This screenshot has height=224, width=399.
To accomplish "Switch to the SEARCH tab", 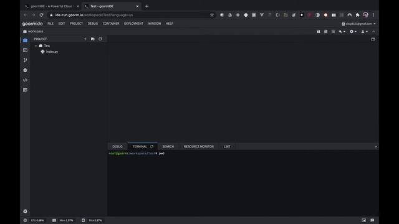I will click(168, 147).
